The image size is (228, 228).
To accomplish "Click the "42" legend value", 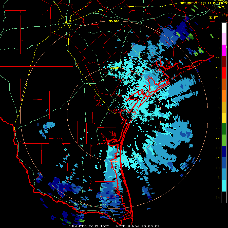I will [218, 88].
